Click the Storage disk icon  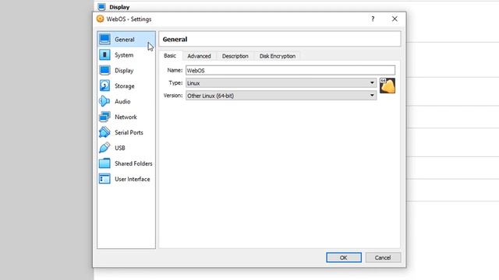[x=104, y=86]
